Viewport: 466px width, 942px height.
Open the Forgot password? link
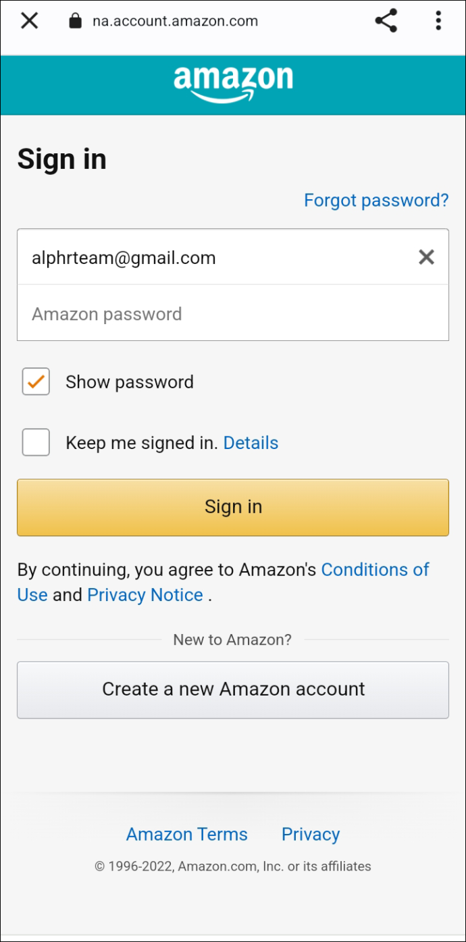pyautogui.click(x=376, y=200)
